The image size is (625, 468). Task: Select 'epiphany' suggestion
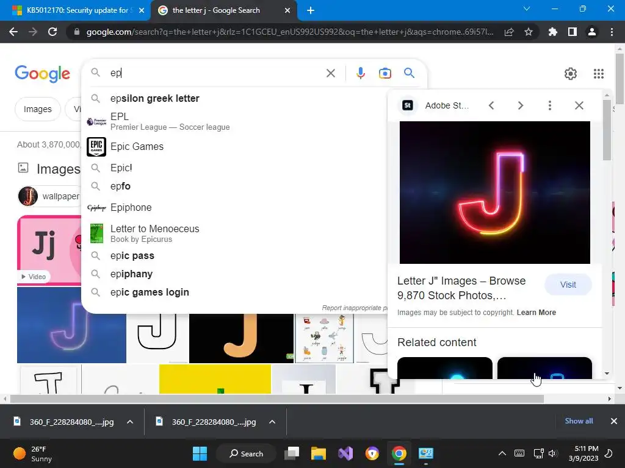click(x=235, y=274)
